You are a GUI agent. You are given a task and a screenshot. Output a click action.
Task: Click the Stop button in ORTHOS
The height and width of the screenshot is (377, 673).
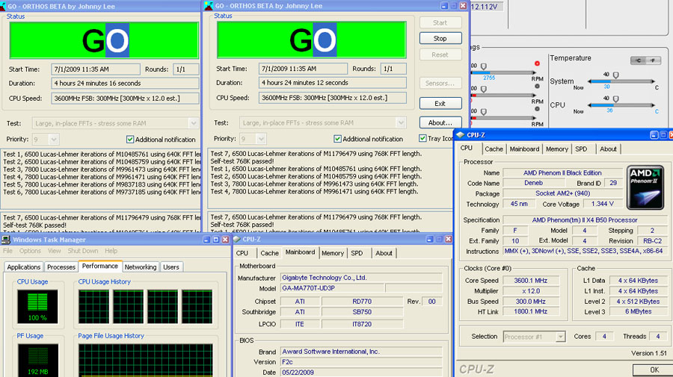tap(440, 38)
